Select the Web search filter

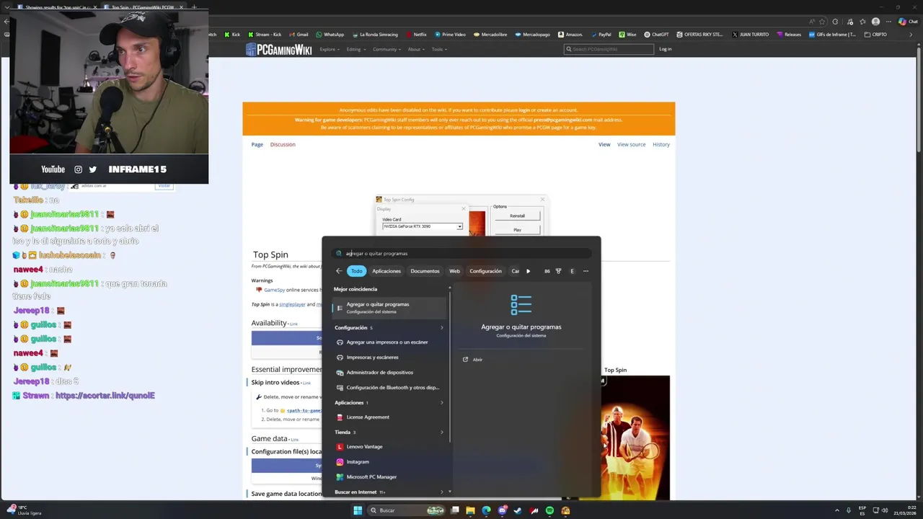(x=454, y=271)
